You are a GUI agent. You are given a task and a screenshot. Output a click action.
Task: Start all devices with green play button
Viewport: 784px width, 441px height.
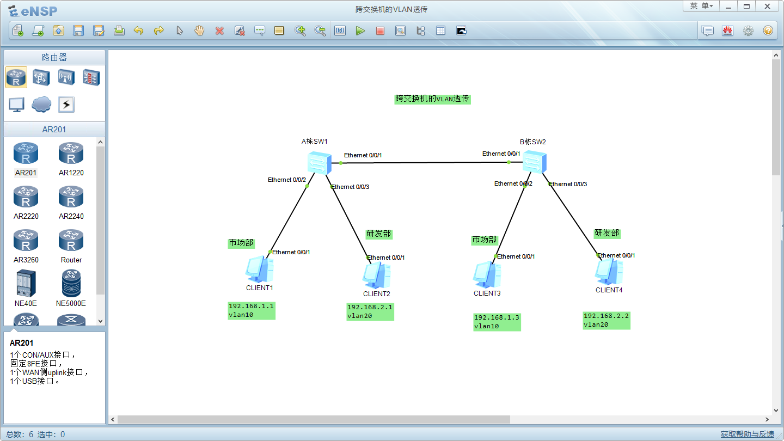tap(360, 31)
